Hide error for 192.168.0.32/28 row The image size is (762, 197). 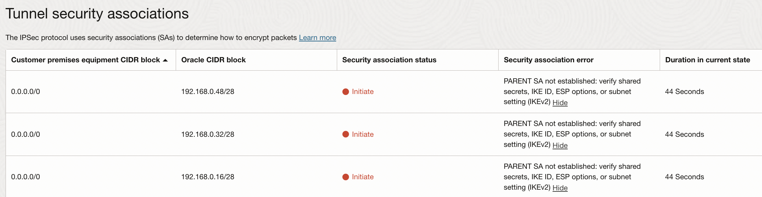click(x=560, y=145)
